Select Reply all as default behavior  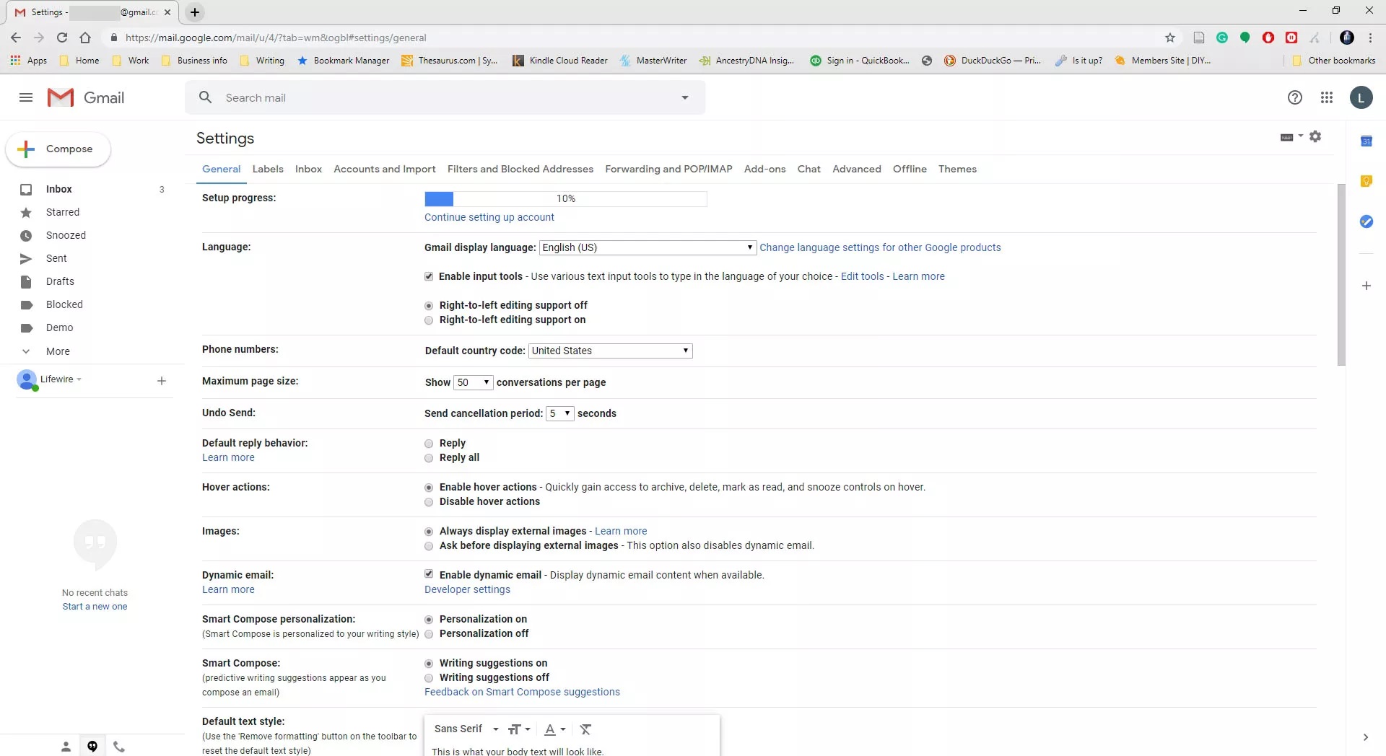tap(429, 458)
